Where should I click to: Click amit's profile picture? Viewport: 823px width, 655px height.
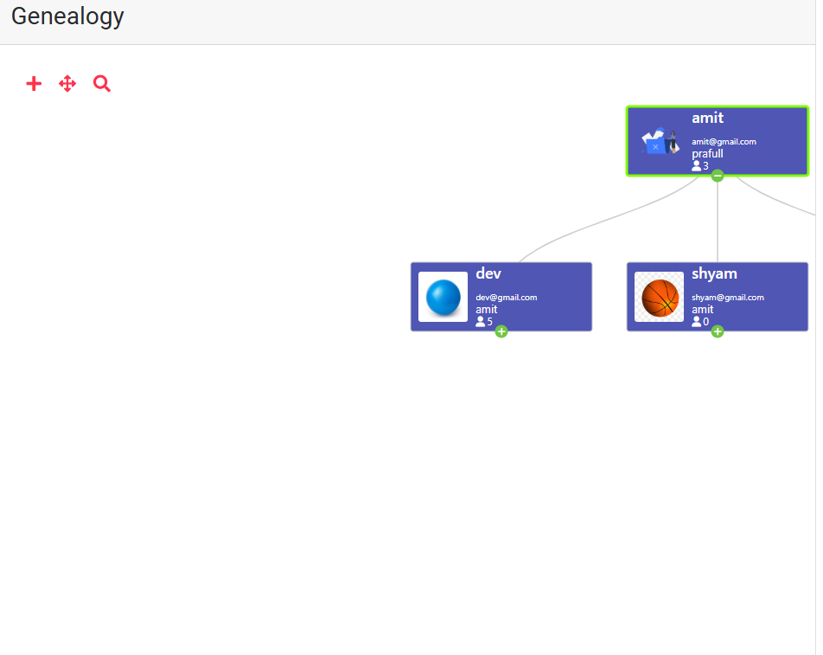tap(660, 142)
